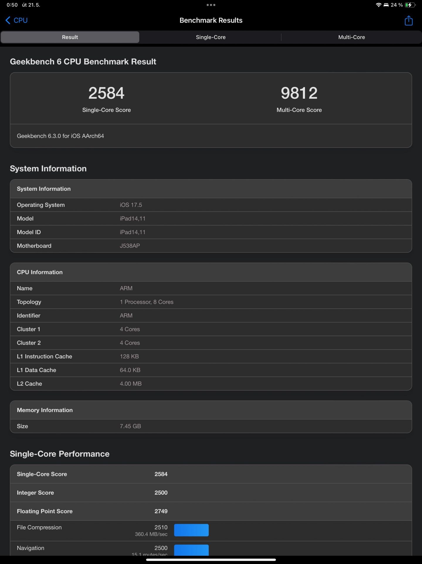
Task: Go back to CPU screen
Action: tap(16, 20)
